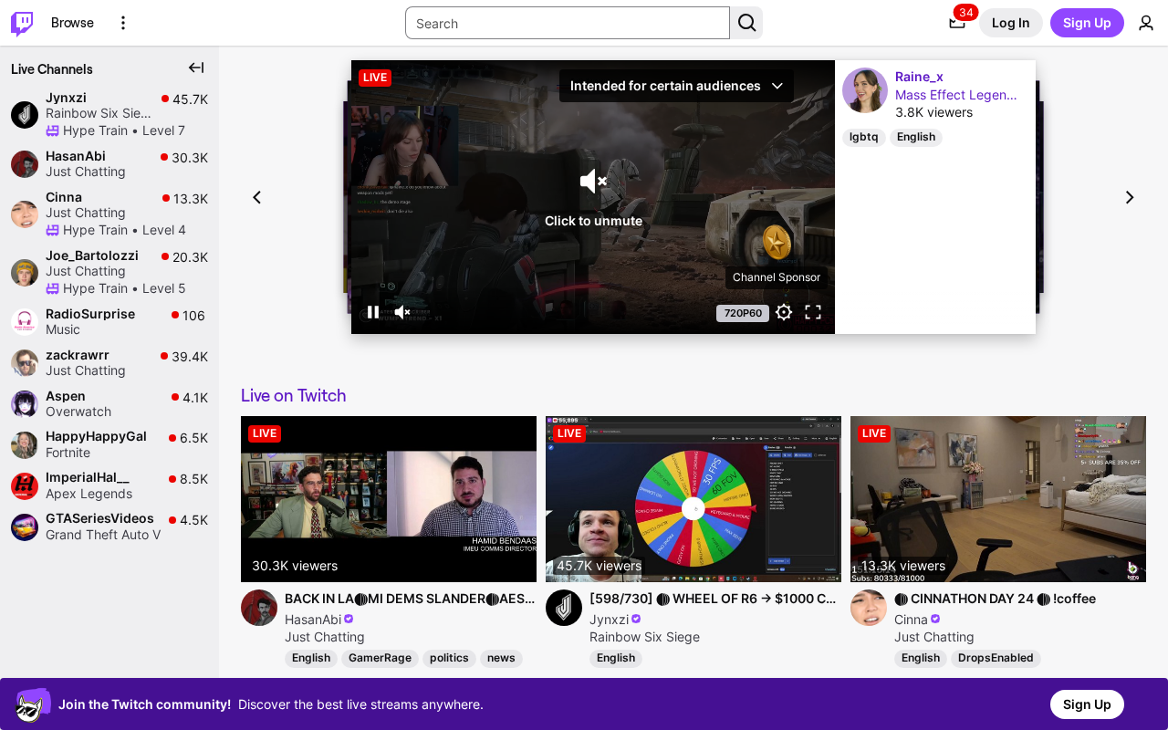
Task: Select the lgbtq tag
Action: click(x=863, y=137)
